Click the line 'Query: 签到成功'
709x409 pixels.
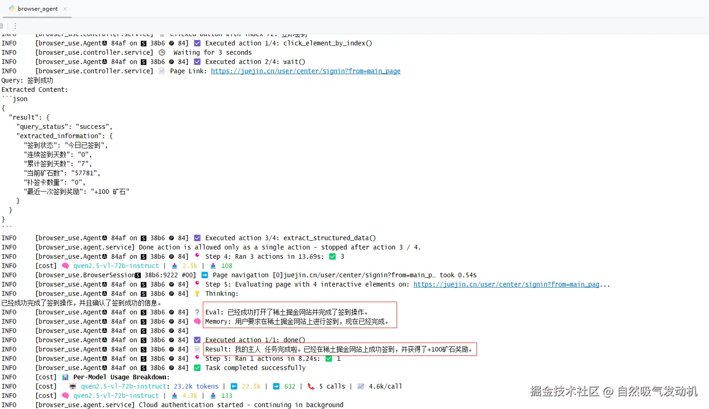pos(27,80)
